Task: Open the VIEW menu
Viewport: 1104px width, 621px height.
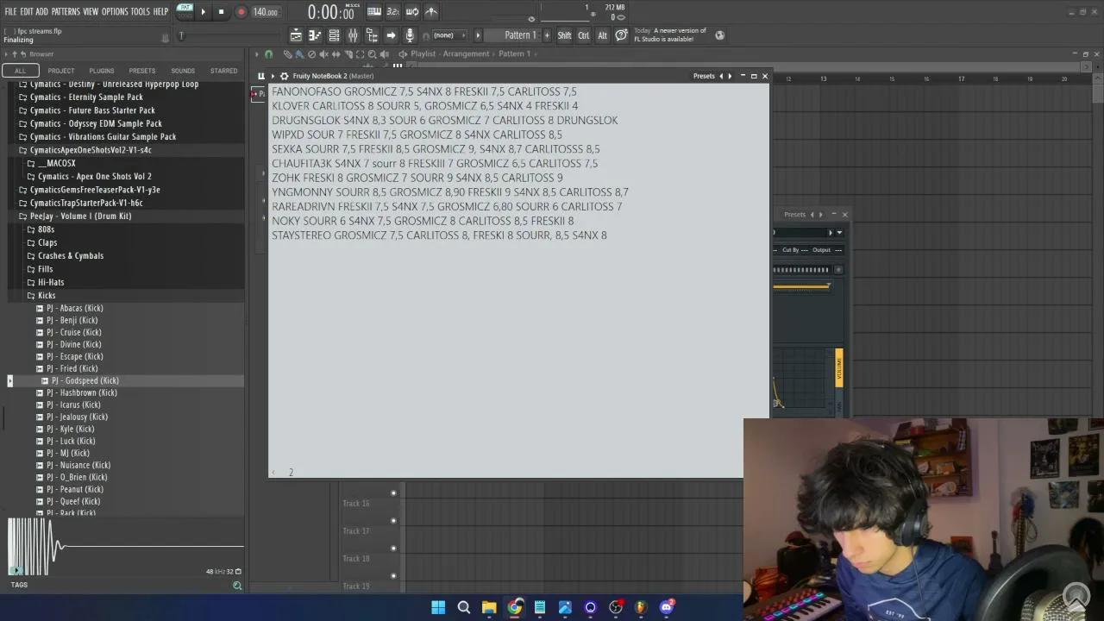Action: (x=91, y=11)
